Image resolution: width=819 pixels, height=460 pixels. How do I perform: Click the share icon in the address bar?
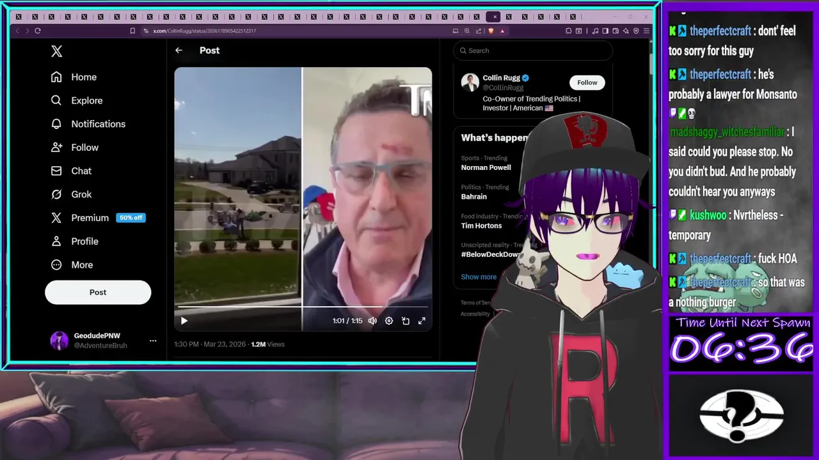tap(479, 31)
